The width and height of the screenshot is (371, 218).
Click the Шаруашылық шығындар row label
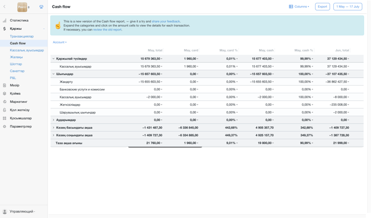[x=78, y=112]
